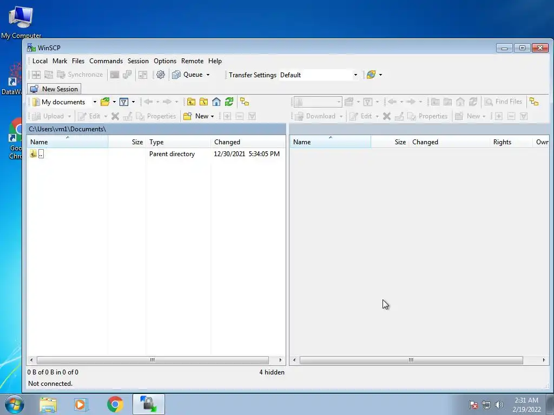554x415 pixels.
Task: Click the local panel horizontal scrollbar
Action: [153, 360]
